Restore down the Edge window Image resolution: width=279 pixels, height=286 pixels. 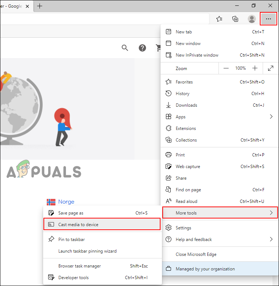tap(254, 6)
